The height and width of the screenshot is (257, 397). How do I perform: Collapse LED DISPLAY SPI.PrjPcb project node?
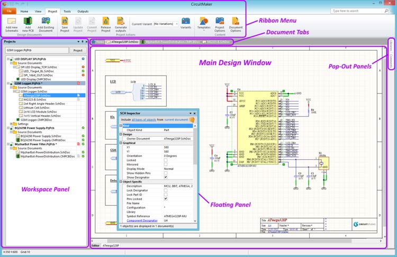8,59
